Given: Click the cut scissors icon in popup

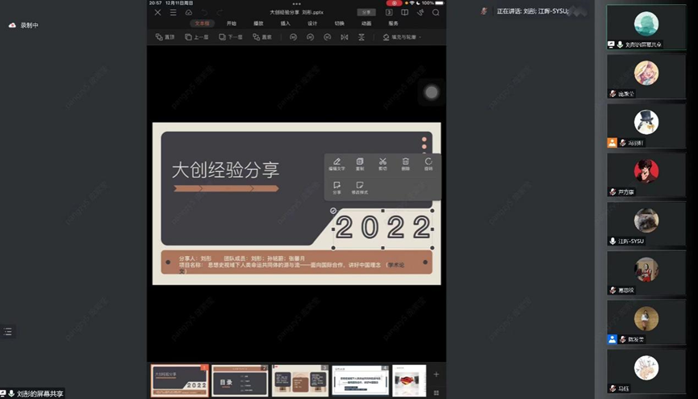Looking at the screenshot, I should tap(382, 162).
